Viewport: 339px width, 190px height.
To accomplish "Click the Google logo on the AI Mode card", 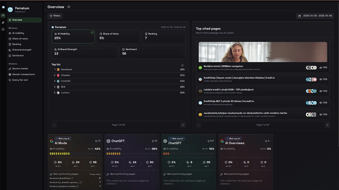I will [52, 141].
